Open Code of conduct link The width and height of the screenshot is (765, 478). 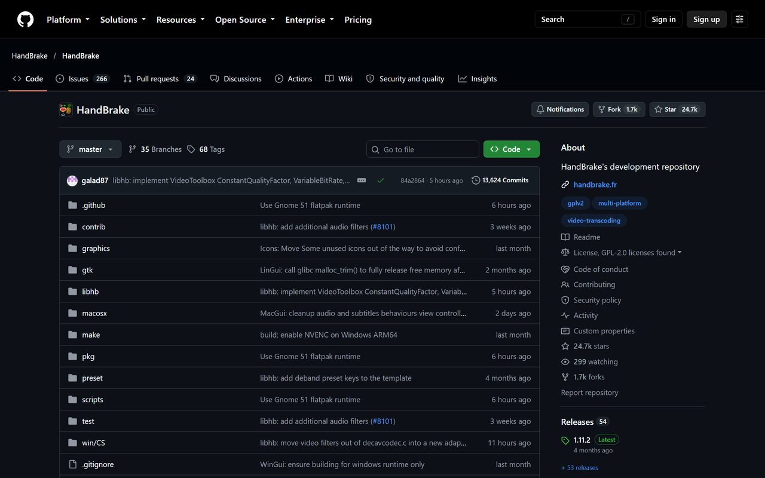coord(595,269)
